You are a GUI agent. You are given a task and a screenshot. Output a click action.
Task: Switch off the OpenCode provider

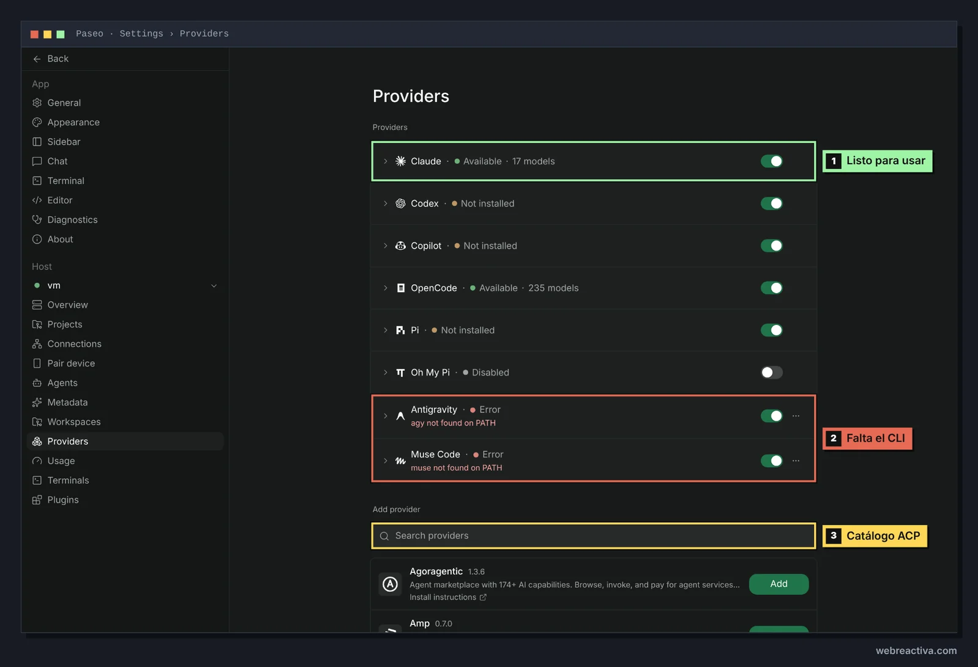[x=771, y=288]
